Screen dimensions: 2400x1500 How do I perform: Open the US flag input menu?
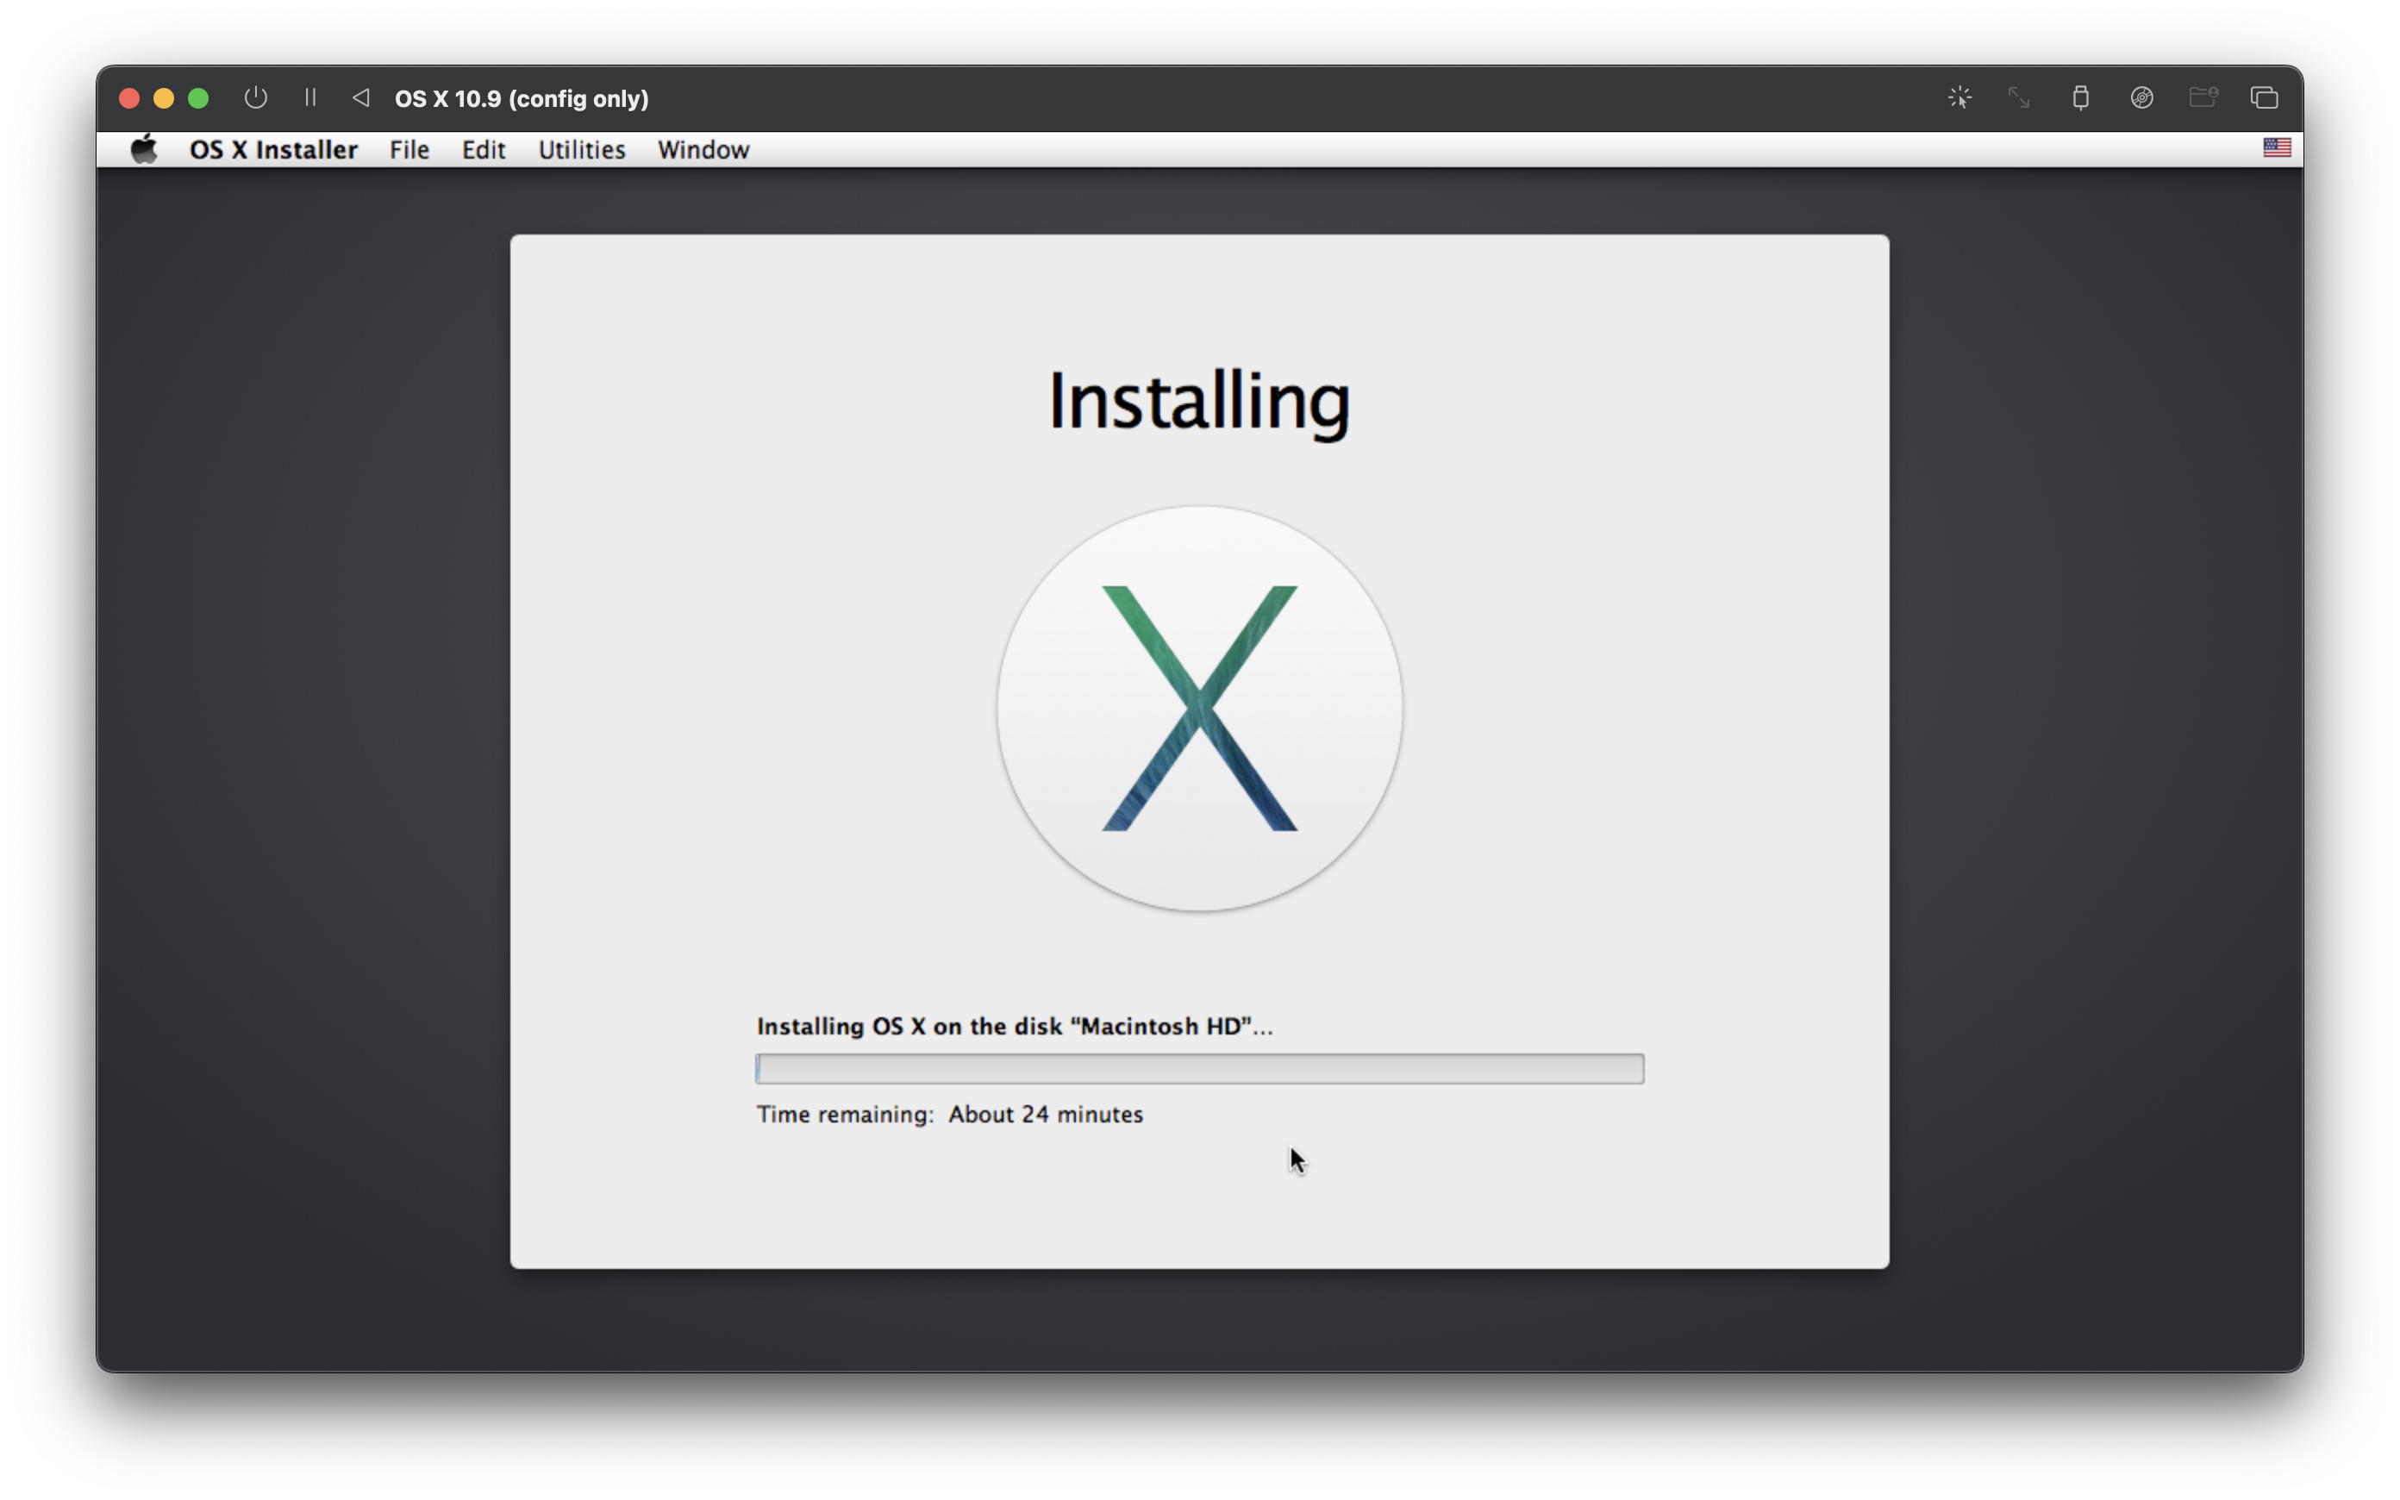tap(2276, 147)
